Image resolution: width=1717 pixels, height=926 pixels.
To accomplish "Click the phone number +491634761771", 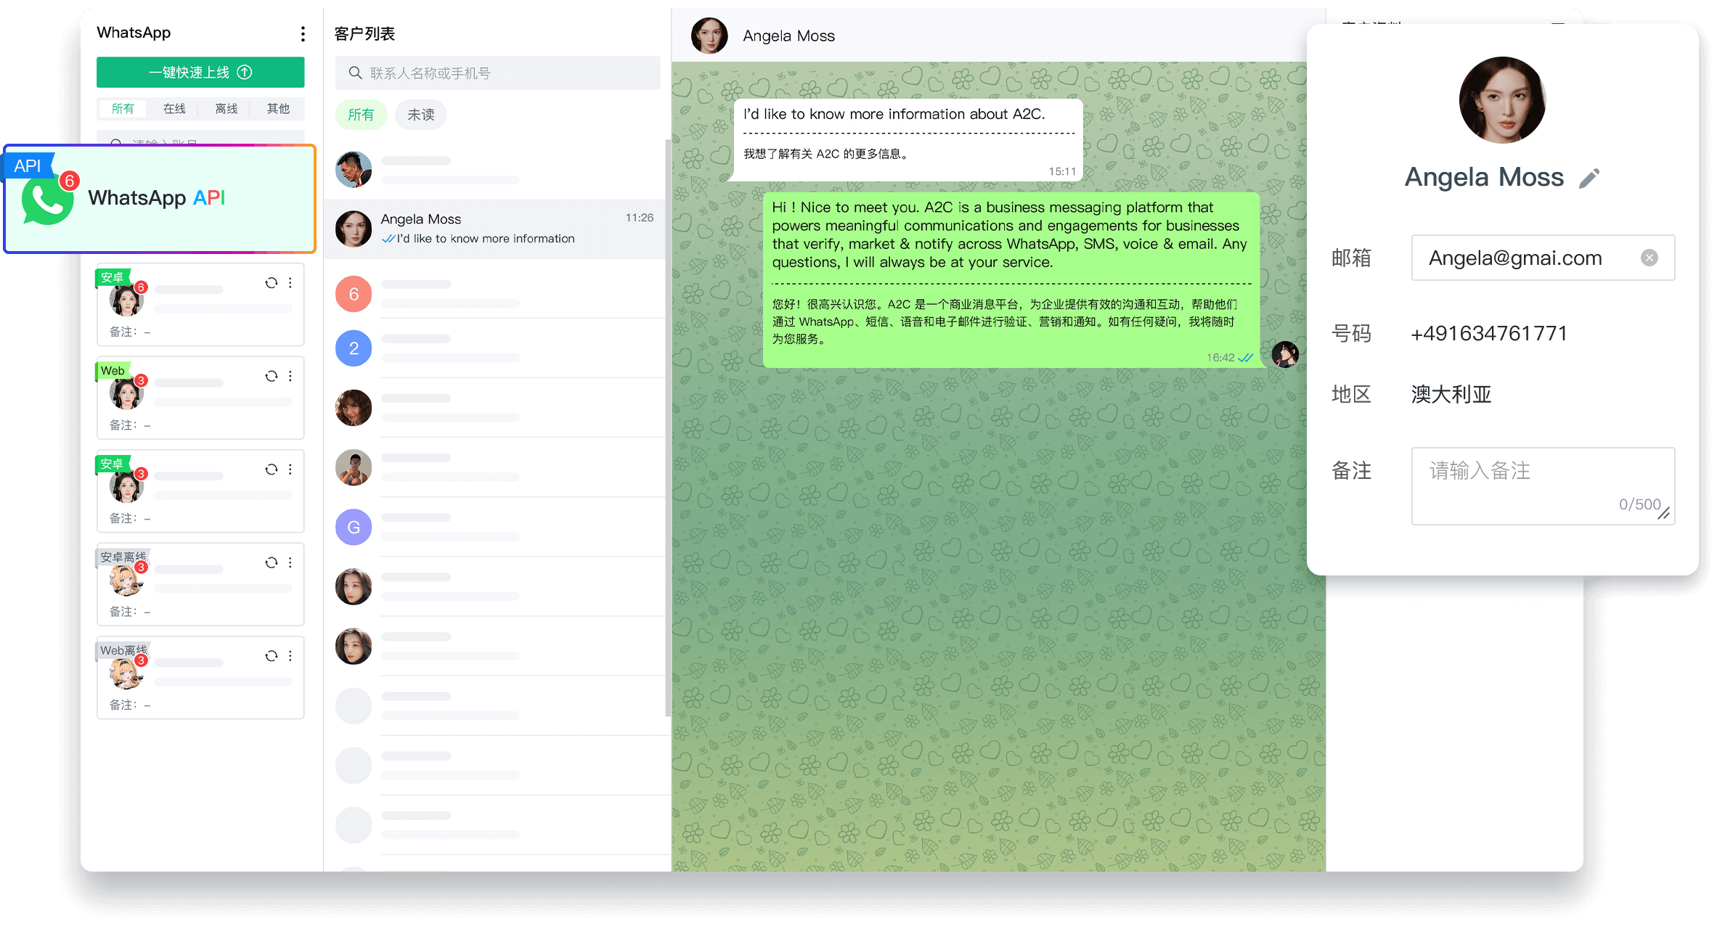I will tap(1489, 334).
